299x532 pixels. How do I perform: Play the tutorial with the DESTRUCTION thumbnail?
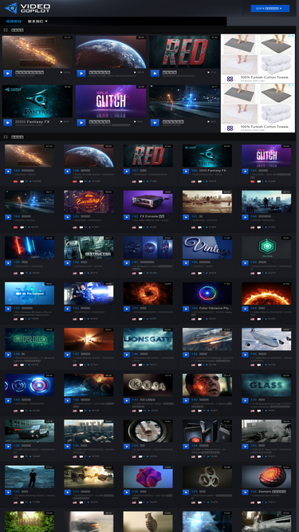tap(68, 263)
